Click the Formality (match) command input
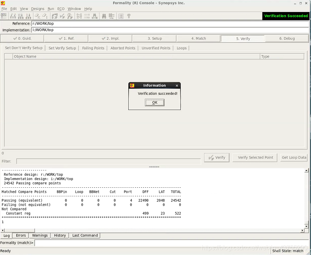Viewport: 311px width, 255px height. 172,243
